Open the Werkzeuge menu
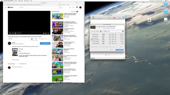The height and width of the screenshot is (95, 170). coord(27,1)
